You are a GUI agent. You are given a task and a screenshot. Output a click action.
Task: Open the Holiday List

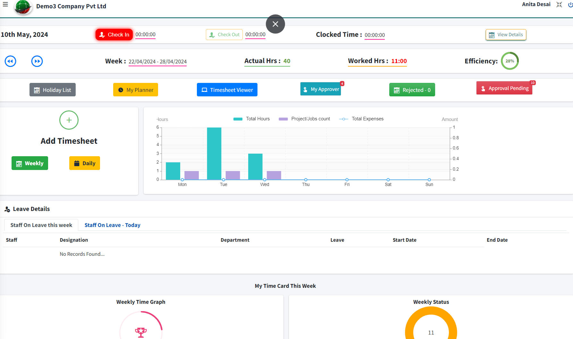(x=53, y=90)
